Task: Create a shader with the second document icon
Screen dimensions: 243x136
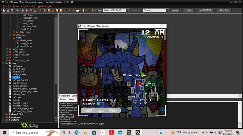Action: pyautogui.click(x=61, y=10)
